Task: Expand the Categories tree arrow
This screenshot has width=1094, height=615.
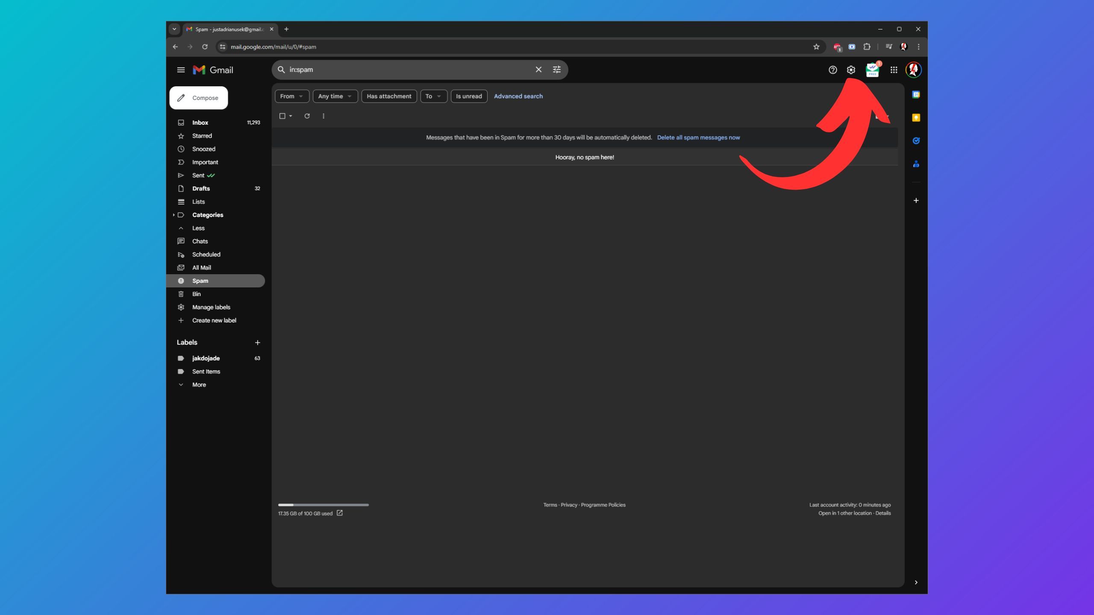Action: point(174,215)
